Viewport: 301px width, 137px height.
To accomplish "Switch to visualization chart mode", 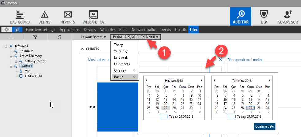I will click(17, 30).
